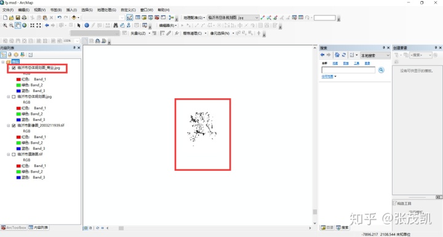443x237 pixels.
Task: Go back to previous extent
Action: click(x=47, y=25)
